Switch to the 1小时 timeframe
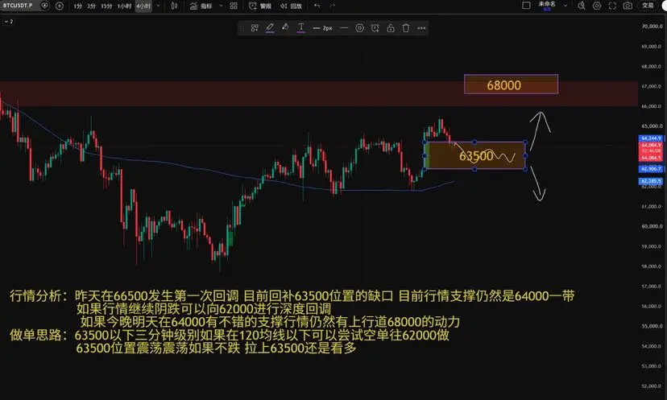The height and width of the screenshot is (400, 667). tap(124, 6)
